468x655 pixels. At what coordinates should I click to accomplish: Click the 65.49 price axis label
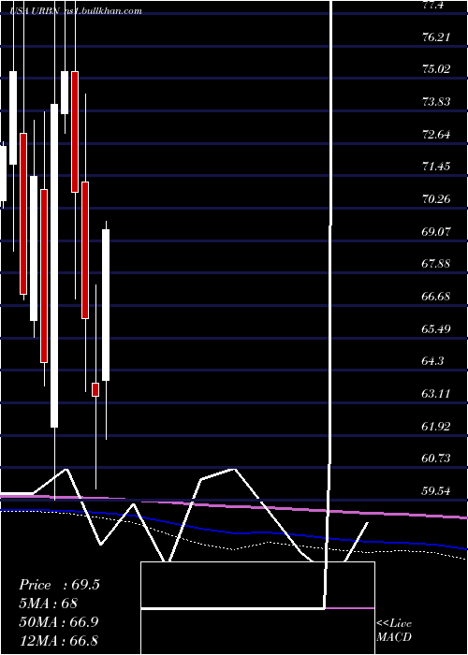[437, 328]
